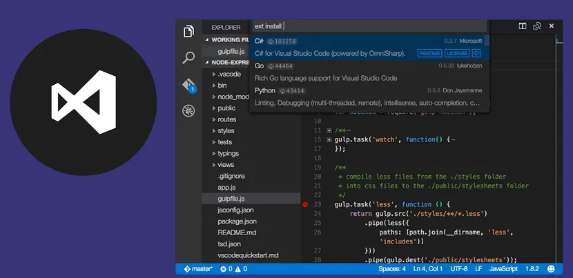
Task: Click 'JavaScript' language mode in status bar
Action: point(503,269)
